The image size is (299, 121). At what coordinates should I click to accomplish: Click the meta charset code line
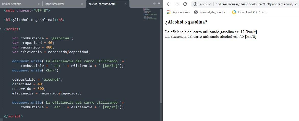point(27,10)
